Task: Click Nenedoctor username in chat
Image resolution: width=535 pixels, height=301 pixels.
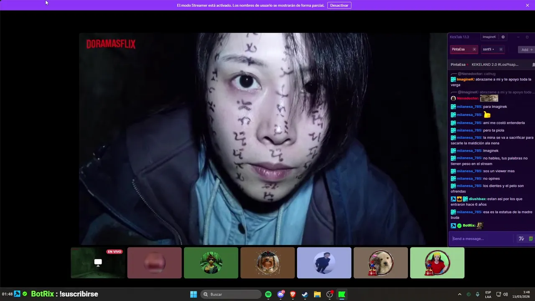Action: click(467, 98)
